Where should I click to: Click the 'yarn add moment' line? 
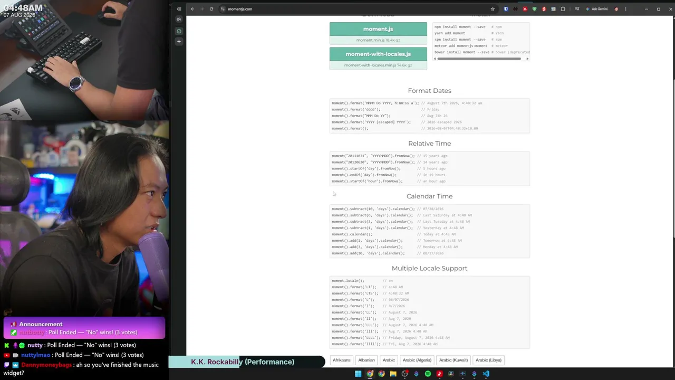[450, 33]
